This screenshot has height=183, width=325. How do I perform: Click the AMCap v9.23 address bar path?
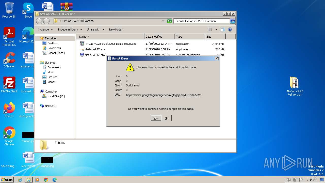pos(78,21)
